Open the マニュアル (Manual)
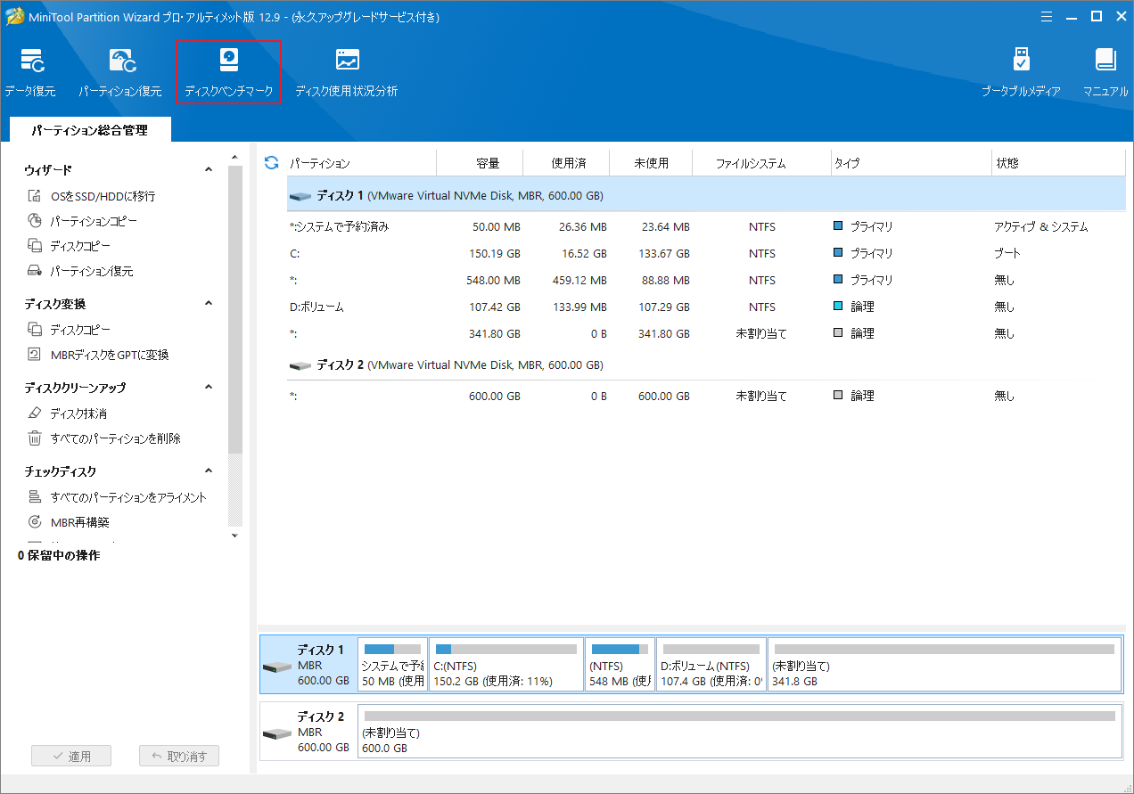 pos(1105,72)
